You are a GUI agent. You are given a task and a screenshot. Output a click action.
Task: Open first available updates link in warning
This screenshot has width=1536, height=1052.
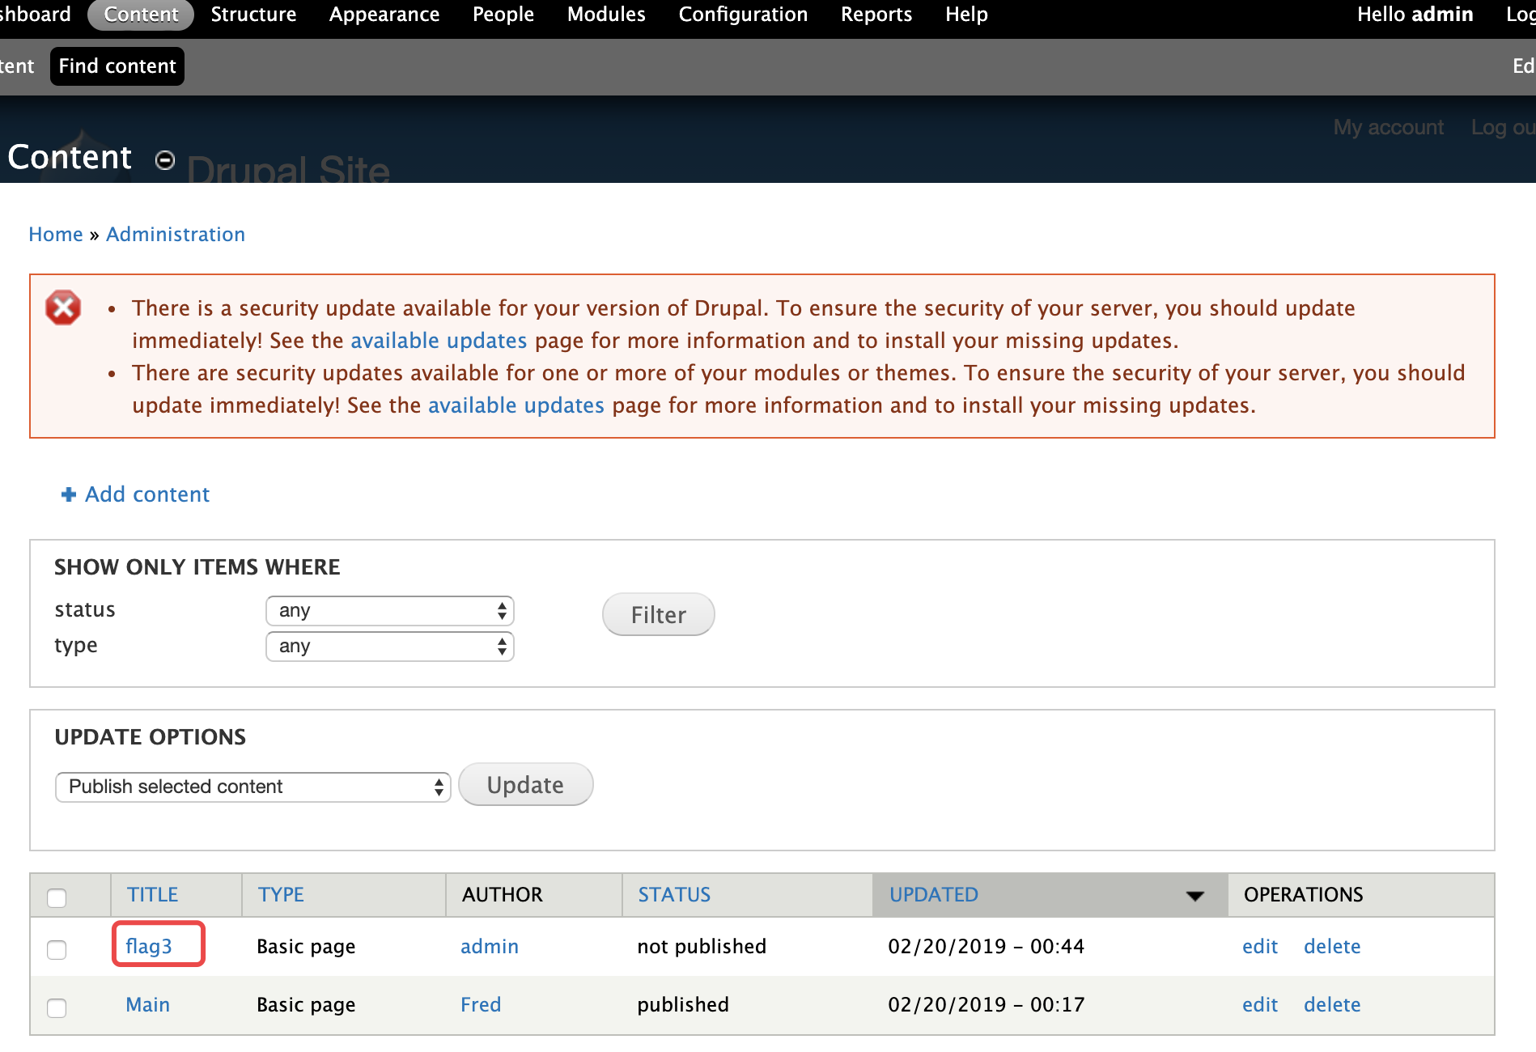point(439,341)
